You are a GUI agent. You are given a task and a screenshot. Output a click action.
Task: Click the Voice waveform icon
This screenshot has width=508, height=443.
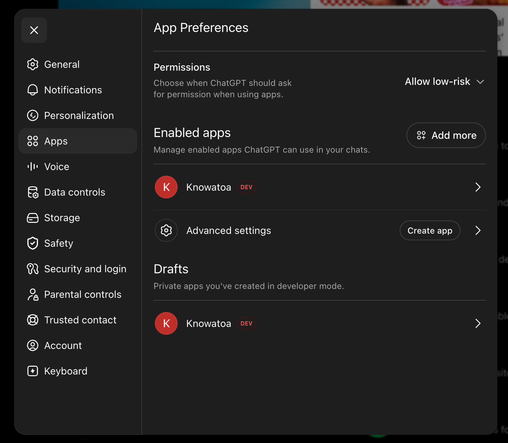pyautogui.click(x=33, y=166)
